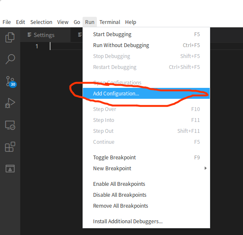
Task: Expand the New Breakpoint submenu arrow
Action: [x=206, y=168]
